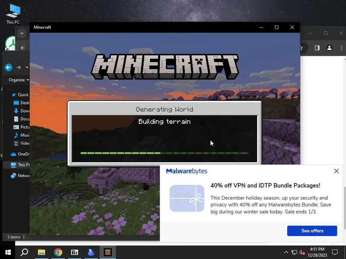Image resolution: width=346 pixels, height=259 pixels.
Task: Open Music folder in navigation pane
Action: [21, 135]
